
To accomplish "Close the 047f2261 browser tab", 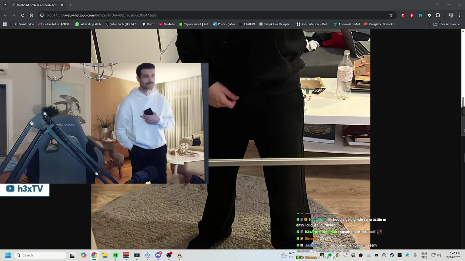I will pos(62,5).
